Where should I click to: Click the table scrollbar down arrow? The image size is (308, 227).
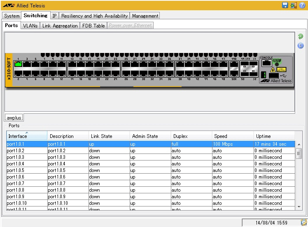coord(299,206)
